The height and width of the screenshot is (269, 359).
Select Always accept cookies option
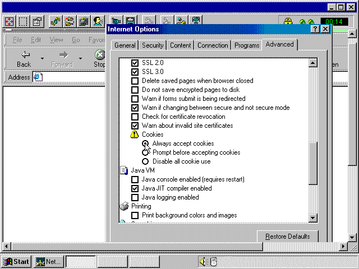[145, 143]
